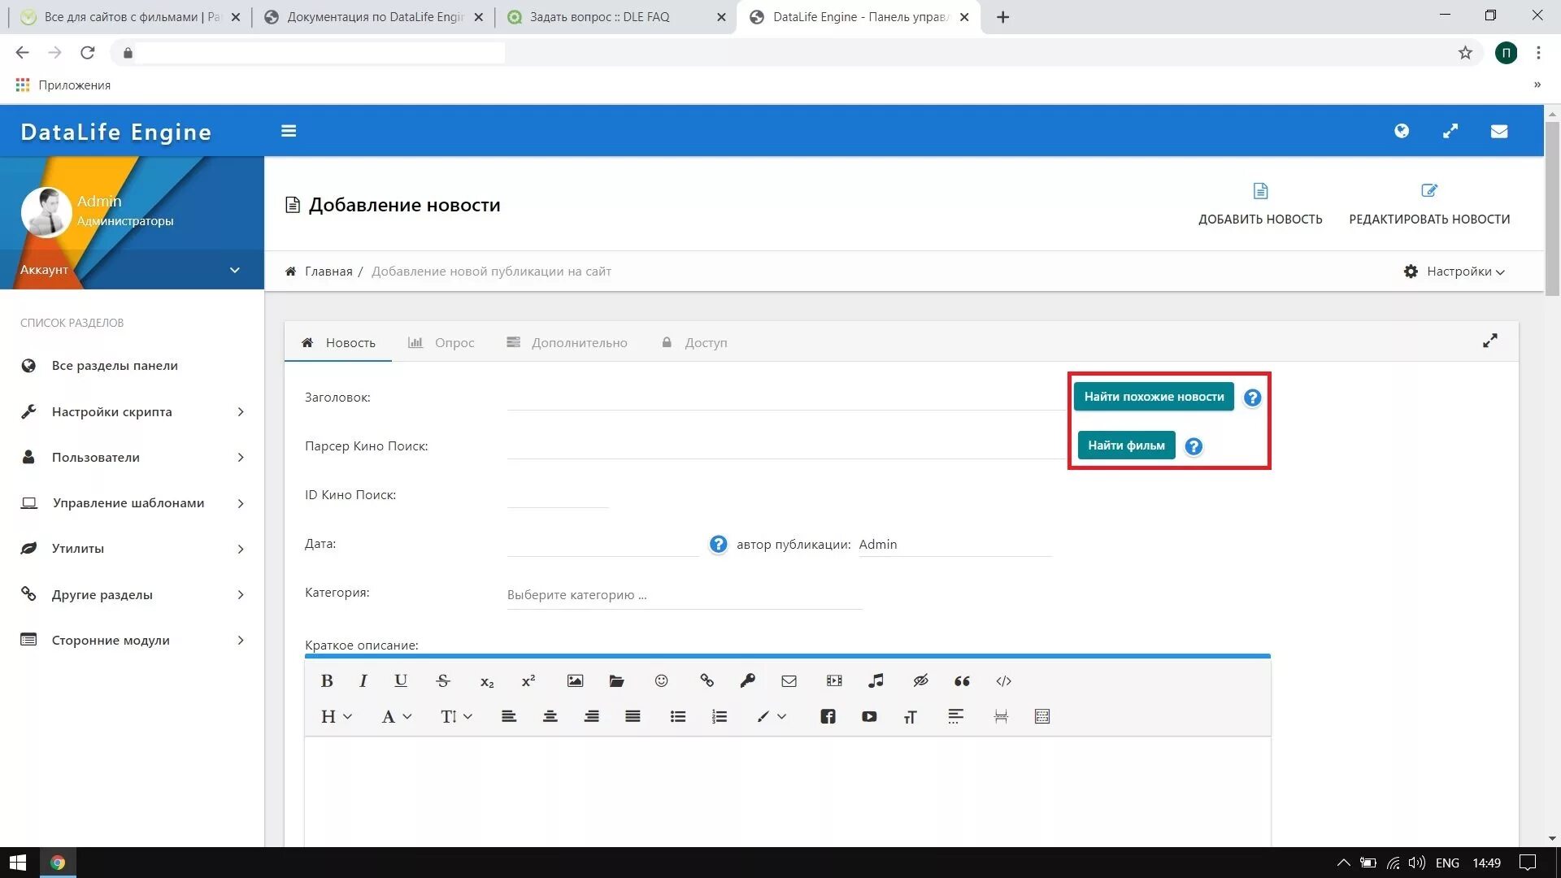Insert an emoticon with the smiley icon
1561x878 pixels.
(x=661, y=681)
